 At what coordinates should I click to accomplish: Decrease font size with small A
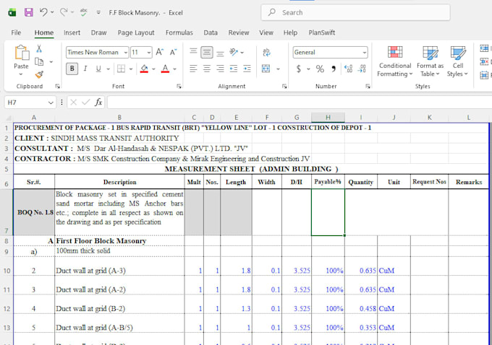173,52
